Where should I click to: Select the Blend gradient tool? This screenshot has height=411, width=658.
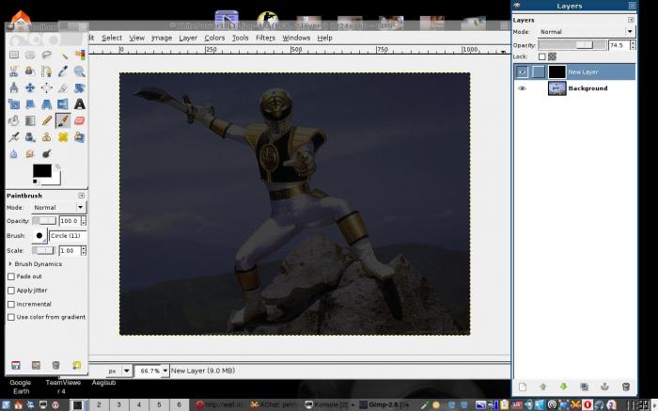30,120
